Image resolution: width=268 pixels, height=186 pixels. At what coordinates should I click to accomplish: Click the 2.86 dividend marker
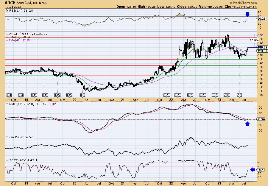tap(227, 95)
